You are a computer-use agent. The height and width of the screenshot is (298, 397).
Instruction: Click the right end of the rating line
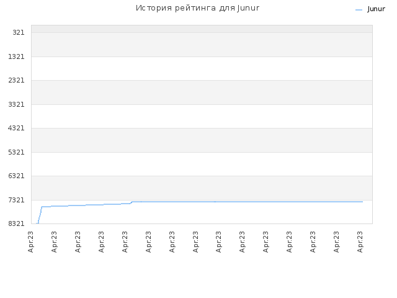tap(362, 202)
